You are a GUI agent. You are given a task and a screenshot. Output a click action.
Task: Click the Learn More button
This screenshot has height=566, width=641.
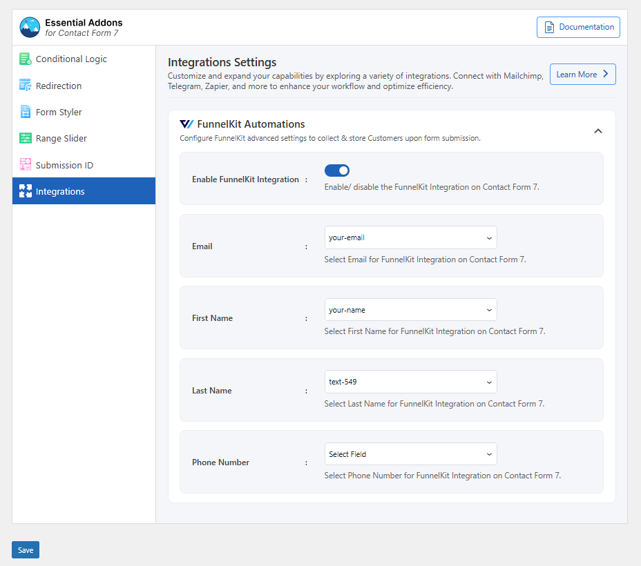(582, 75)
